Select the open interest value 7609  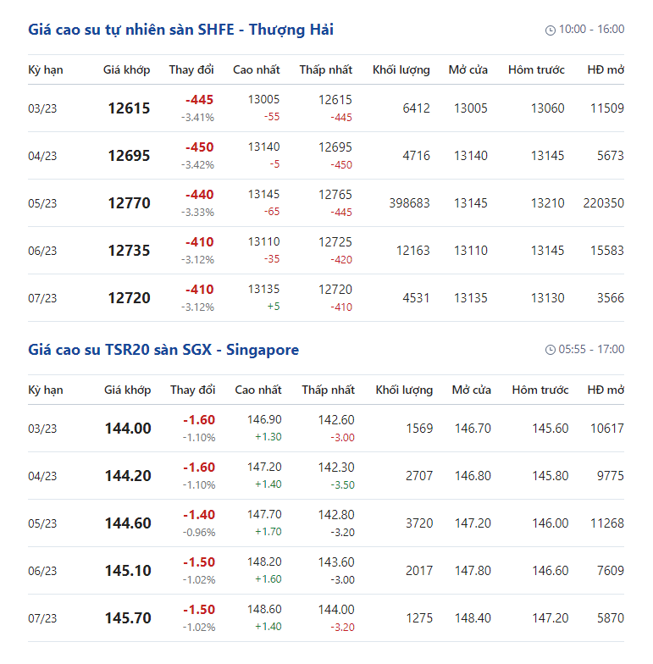click(x=610, y=571)
